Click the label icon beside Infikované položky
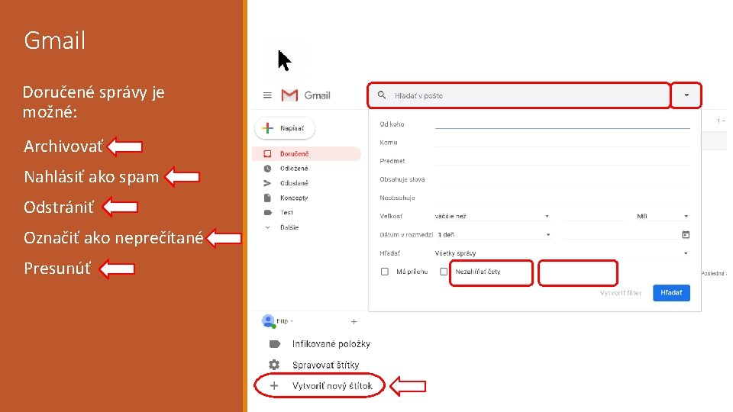 [275, 344]
